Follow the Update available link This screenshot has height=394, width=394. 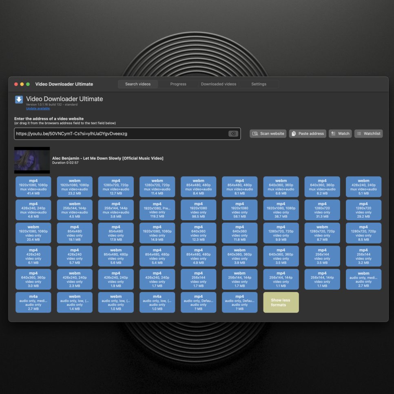[x=38, y=108]
